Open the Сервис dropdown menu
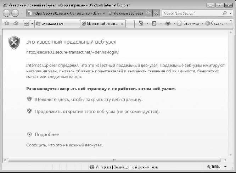Screen dimensions: 236x173 (216, 24)
